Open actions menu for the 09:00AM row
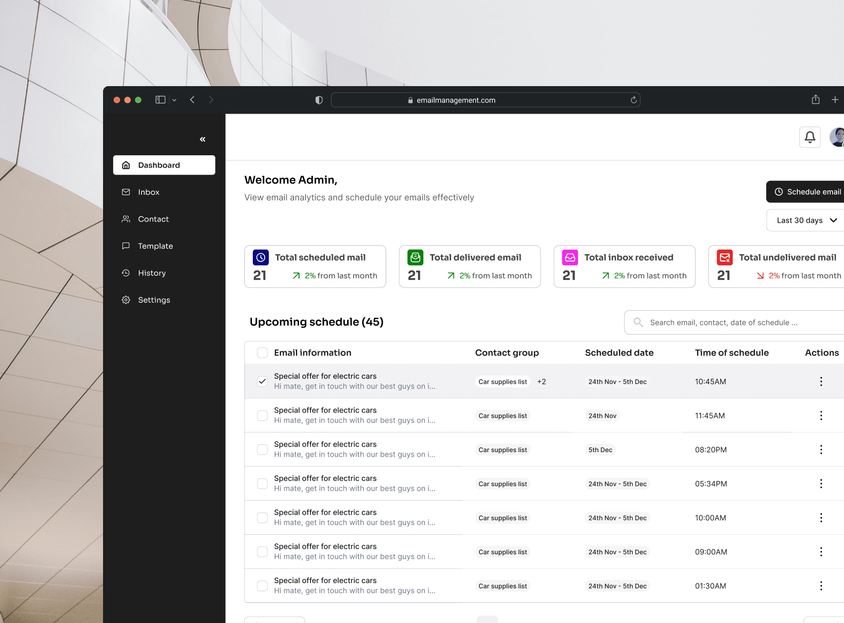This screenshot has width=844, height=623. [x=821, y=552]
